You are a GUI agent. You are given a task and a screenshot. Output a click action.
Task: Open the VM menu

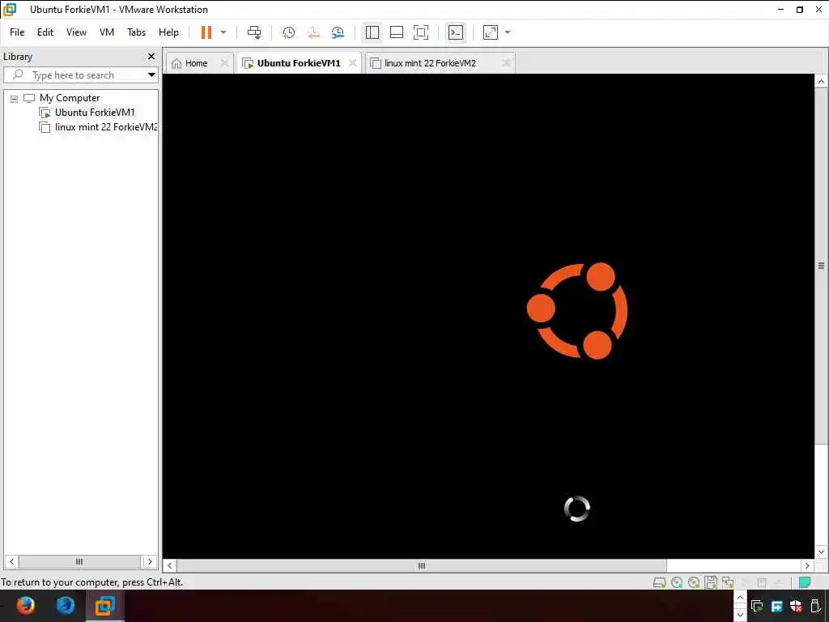107,32
